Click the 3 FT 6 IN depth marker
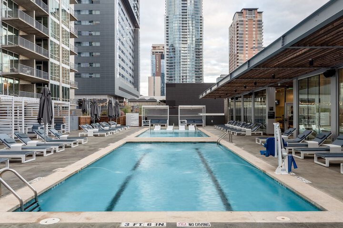 click(x=143, y=224)
